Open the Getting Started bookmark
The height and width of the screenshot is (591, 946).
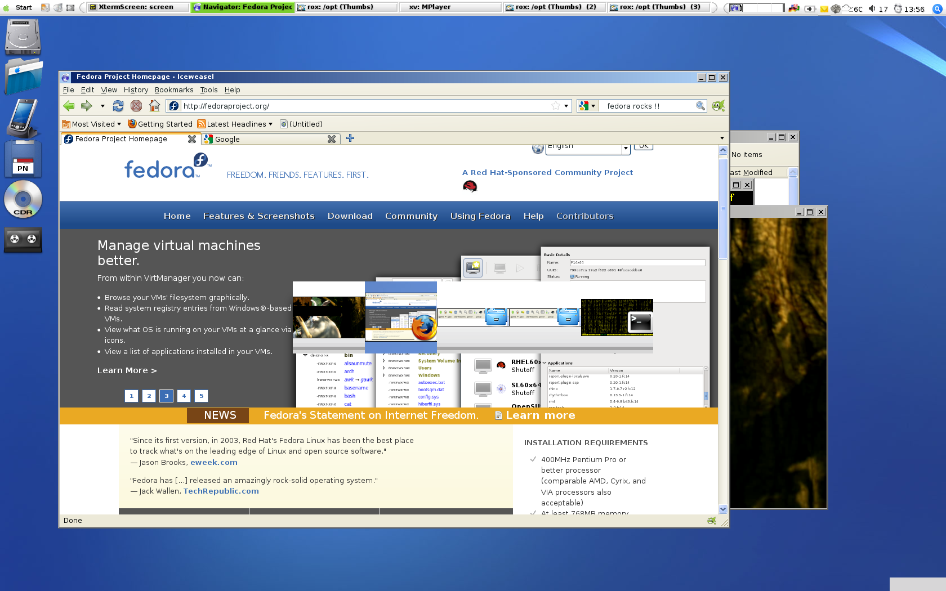click(x=160, y=124)
